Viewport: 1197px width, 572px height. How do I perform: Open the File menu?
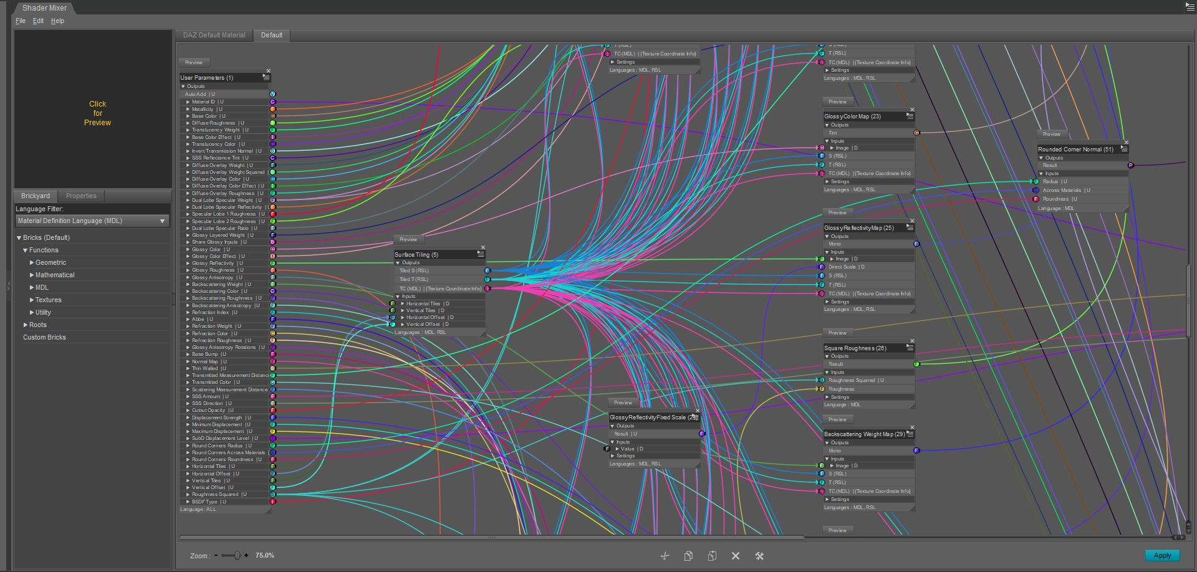(x=21, y=21)
